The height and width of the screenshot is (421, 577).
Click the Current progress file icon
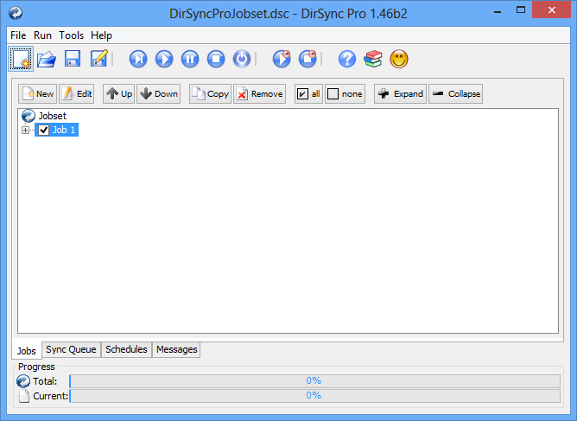tap(24, 396)
